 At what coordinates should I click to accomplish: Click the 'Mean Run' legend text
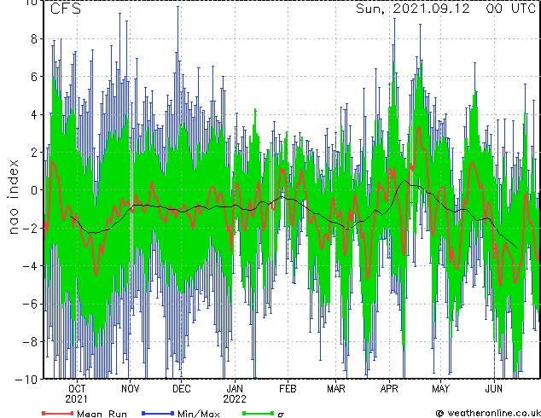(102, 414)
